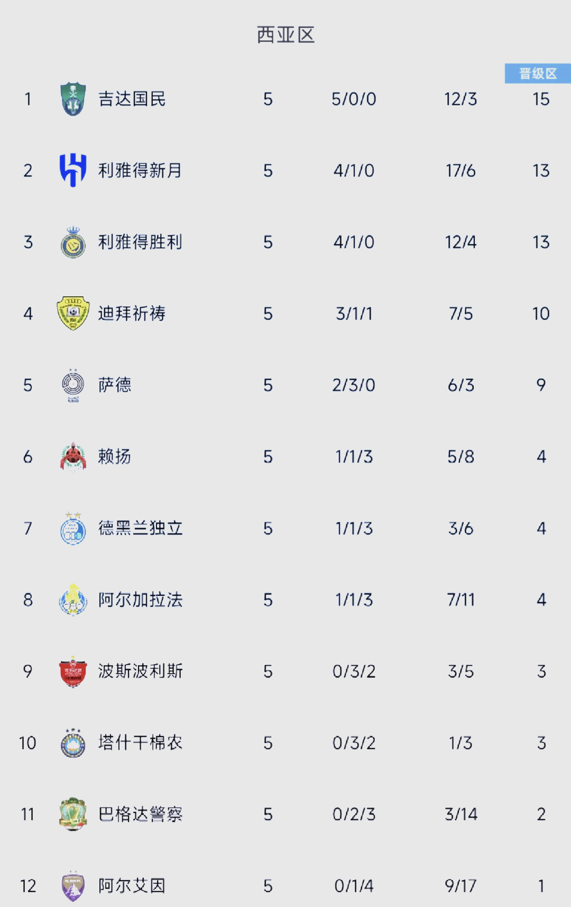Tap the 巴格达警察 green emblem

[73, 814]
